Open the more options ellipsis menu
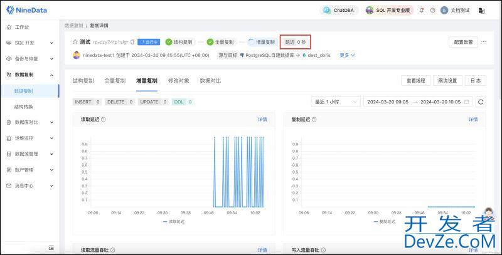 coord(483,42)
